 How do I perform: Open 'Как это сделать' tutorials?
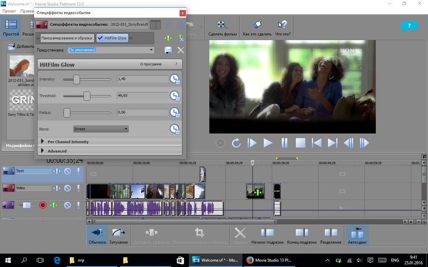(x=257, y=27)
